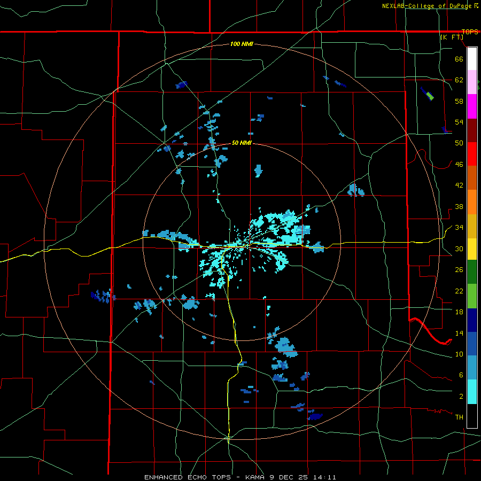Screen dimensions: 481x481
Task: Click the '38' legend label
Action: coord(459,206)
